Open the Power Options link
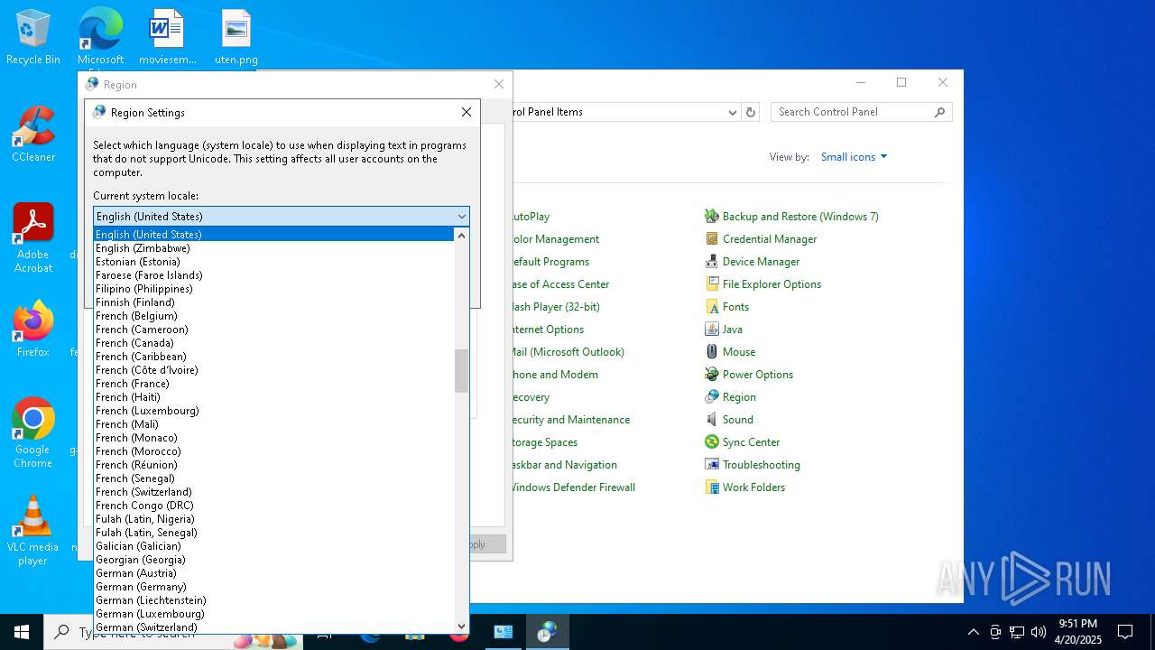The width and height of the screenshot is (1155, 650). click(758, 375)
